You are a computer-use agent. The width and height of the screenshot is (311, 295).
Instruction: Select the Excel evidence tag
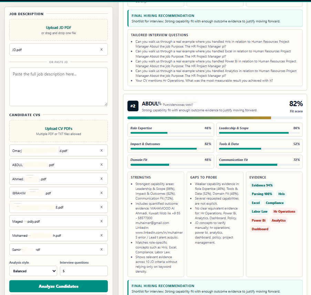coord(256,203)
